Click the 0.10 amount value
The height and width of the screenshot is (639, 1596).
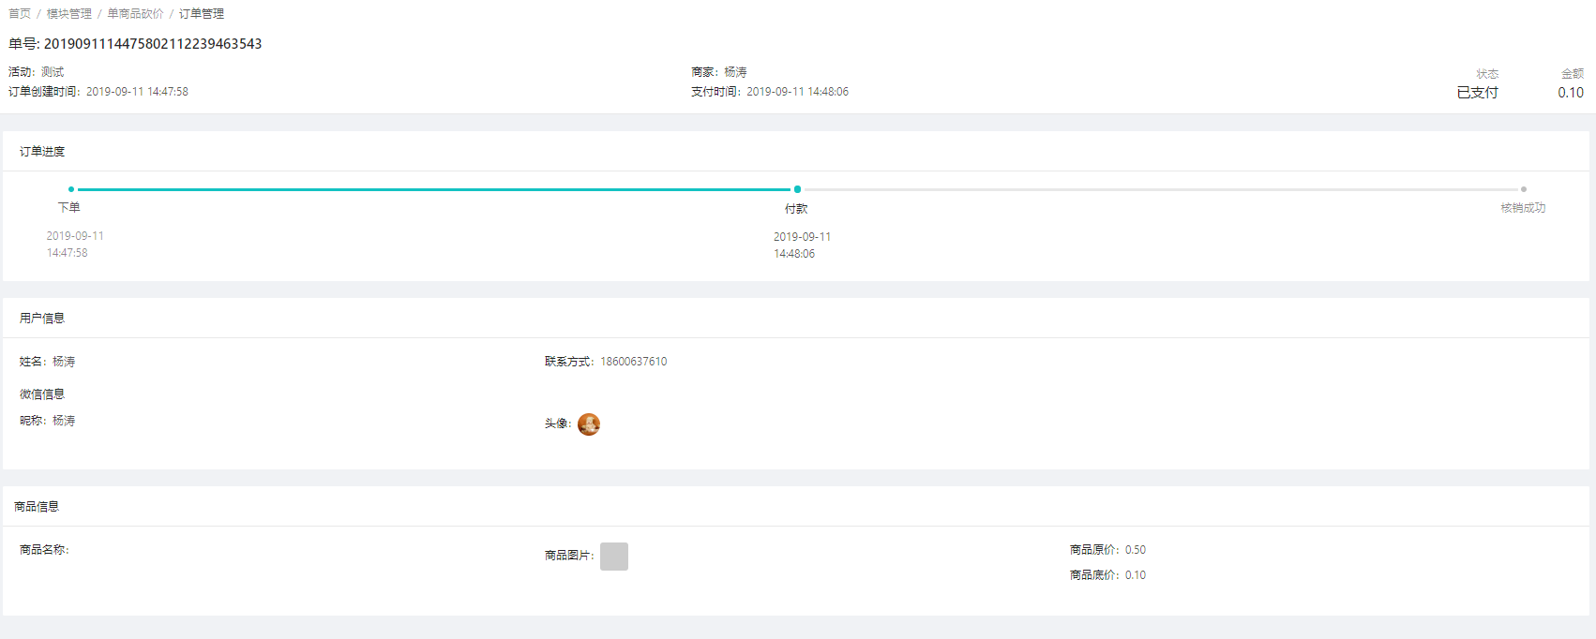tap(1571, 93)
